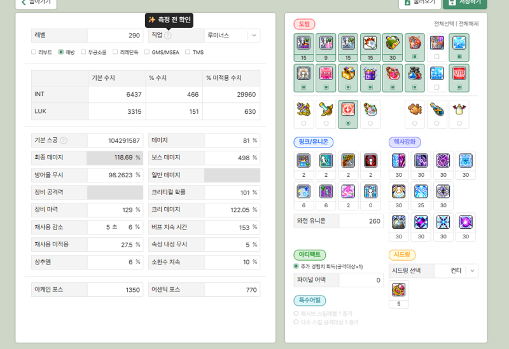Screen dimensions: 509x349
Task: Toggle the purple gift box buff
Action: click(370, 78)
